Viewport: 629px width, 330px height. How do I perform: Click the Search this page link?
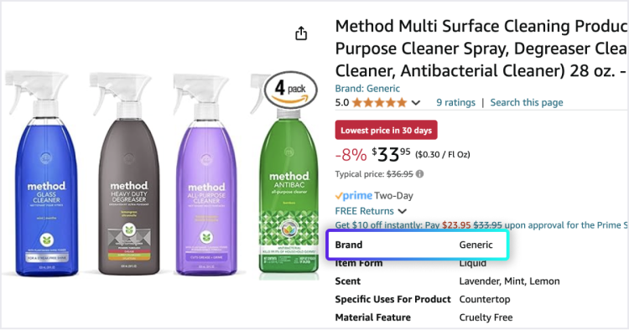click(x=527, y=102)
